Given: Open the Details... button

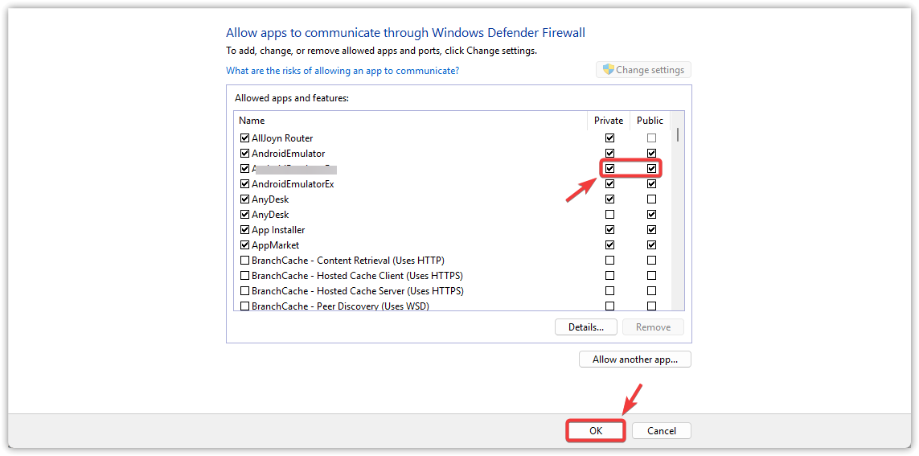Looking at the screenshot, I should pyautogui.click(x=585, y=327).
